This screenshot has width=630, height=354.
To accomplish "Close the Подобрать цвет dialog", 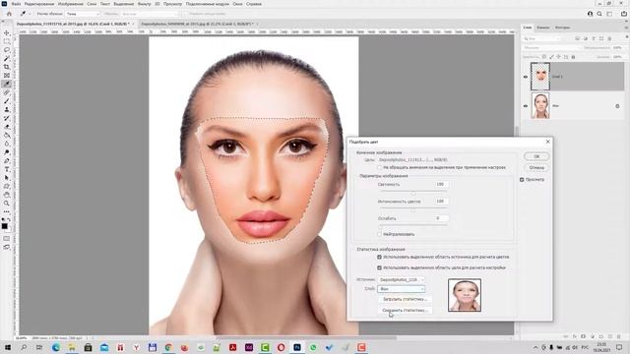I will pyautogui.click(x=547, y=142).
